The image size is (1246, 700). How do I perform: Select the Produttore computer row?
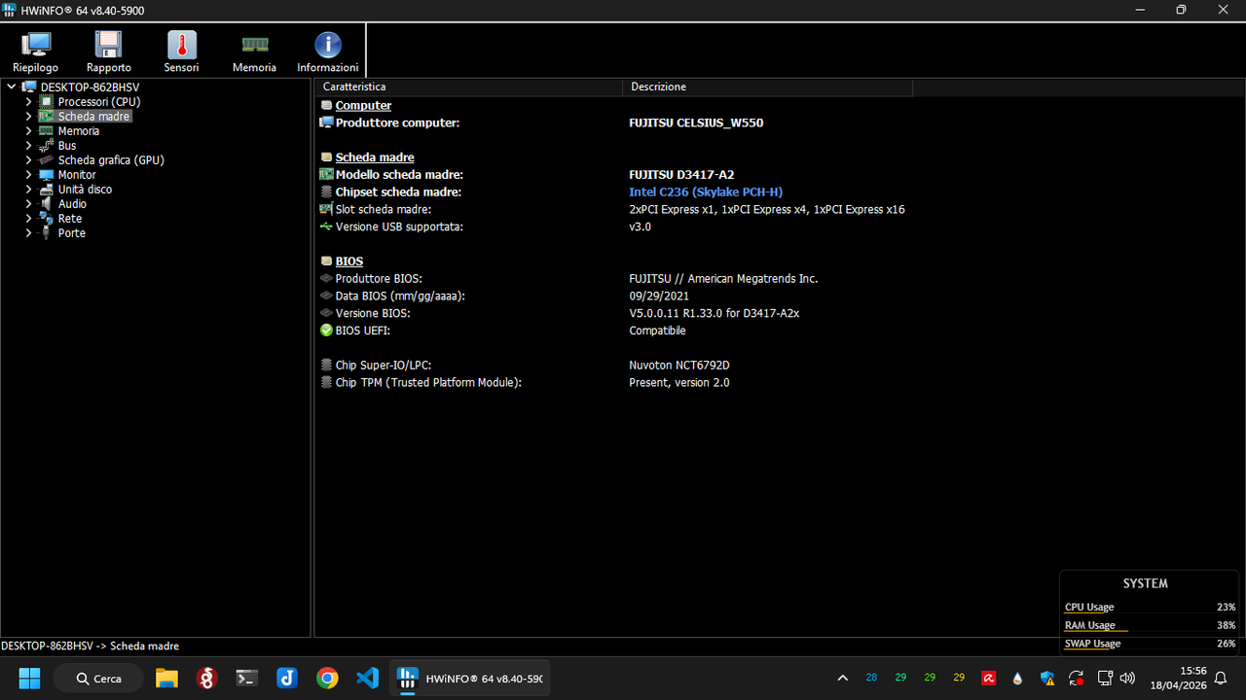(x=614, y=123)
